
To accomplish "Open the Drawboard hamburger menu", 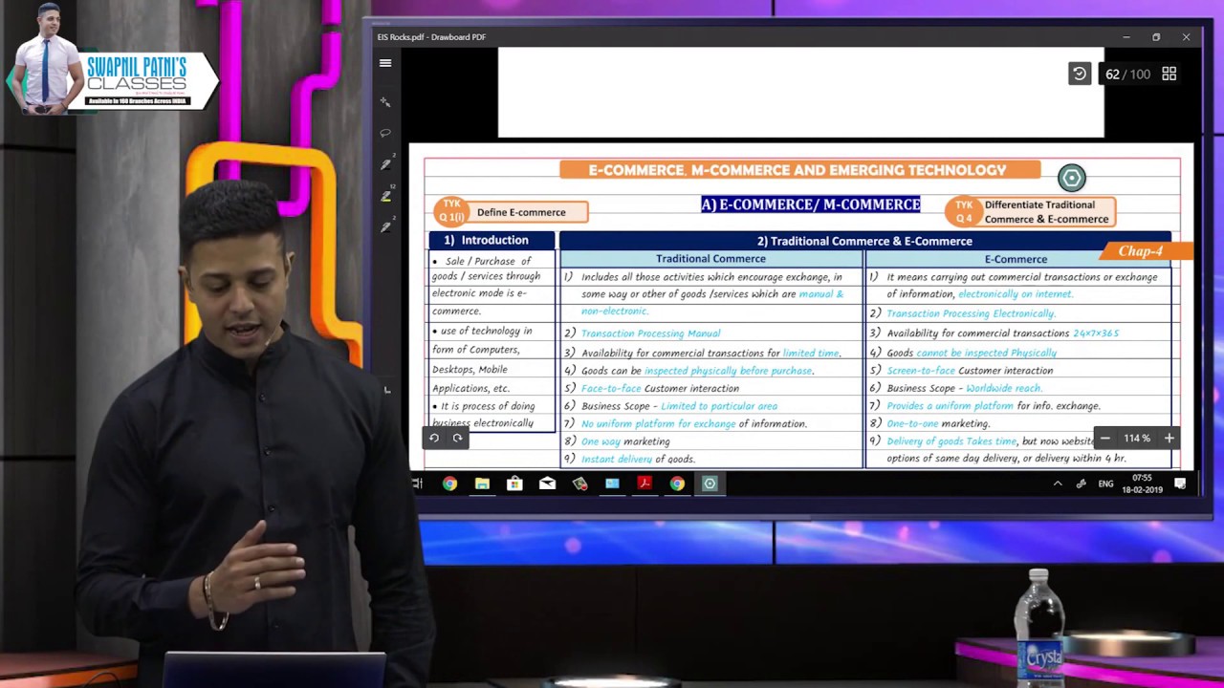I will pyautogui.click(x=385, y=64).
